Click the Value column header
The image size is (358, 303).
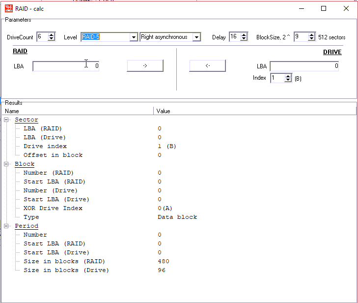click(246, 111)
